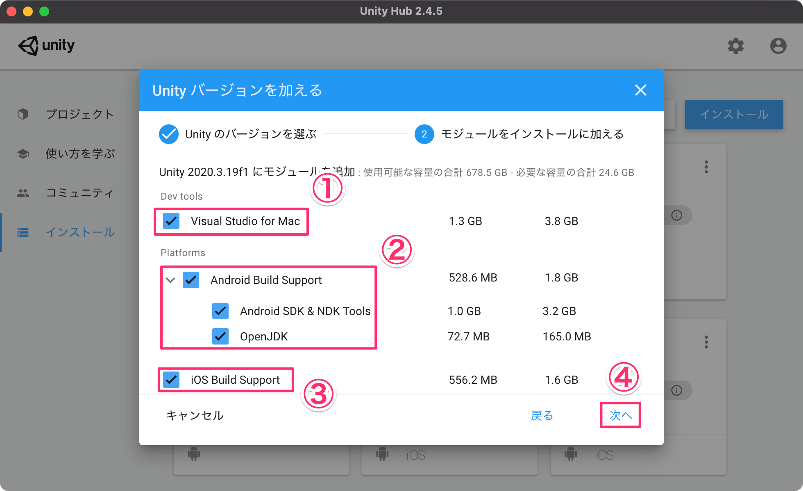The image size is (803, 491).
Task: Click '556.2 MB' iOS download size
Action: 473,380
